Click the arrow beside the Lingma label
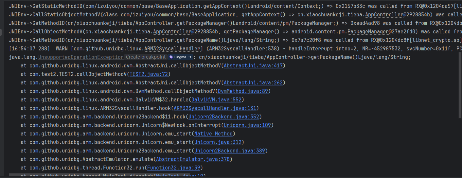The image size is (462, 178). 189,57
